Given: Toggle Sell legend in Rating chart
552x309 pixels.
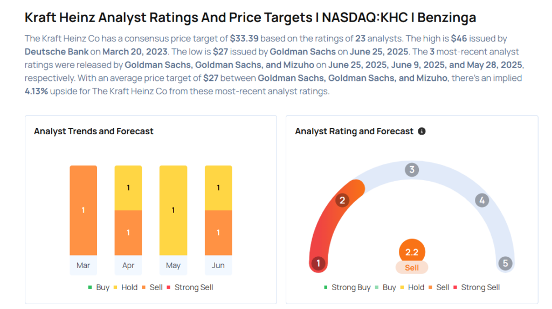Looking at the screenshot, I should click(439, 287).
